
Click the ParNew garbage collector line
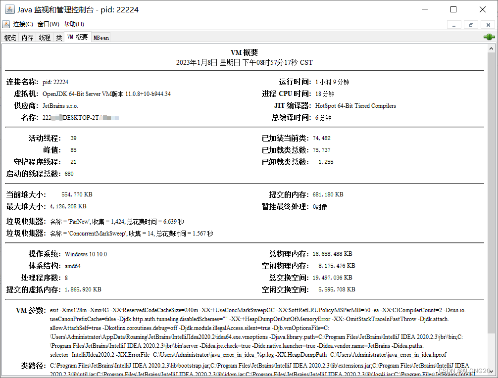[117, 222]
